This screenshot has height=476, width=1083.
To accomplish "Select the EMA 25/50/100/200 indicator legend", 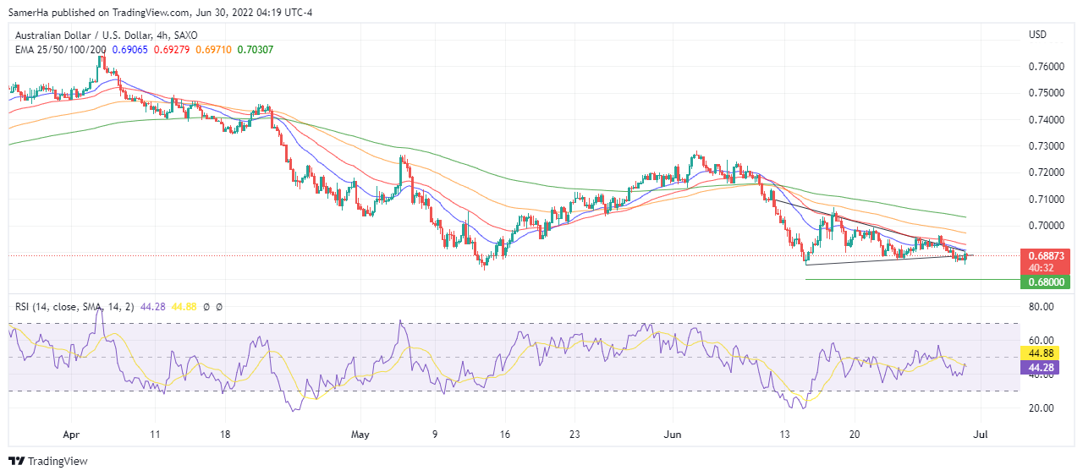I will click(x=61, y=50).
